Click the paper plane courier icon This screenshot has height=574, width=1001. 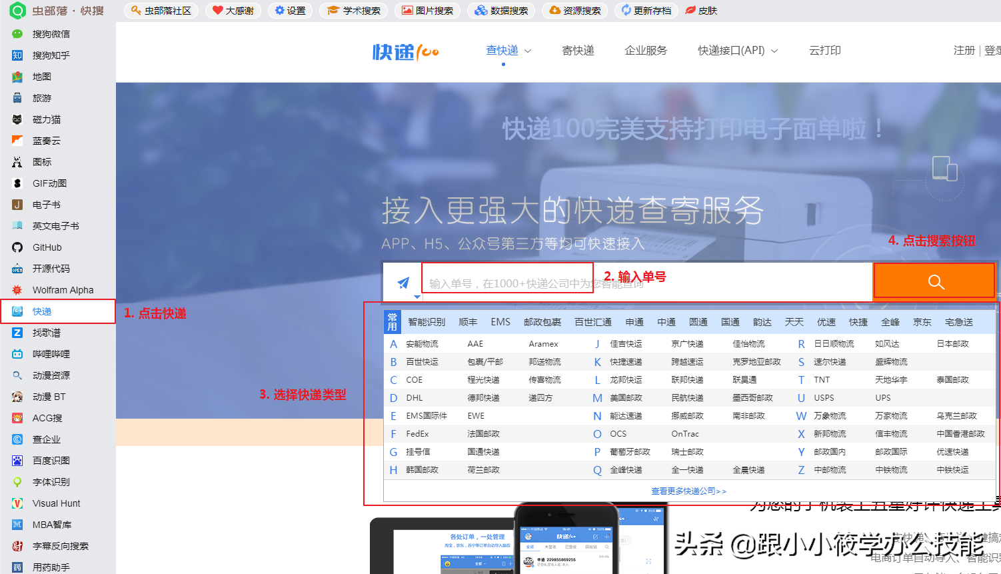(x=403, y=283)
